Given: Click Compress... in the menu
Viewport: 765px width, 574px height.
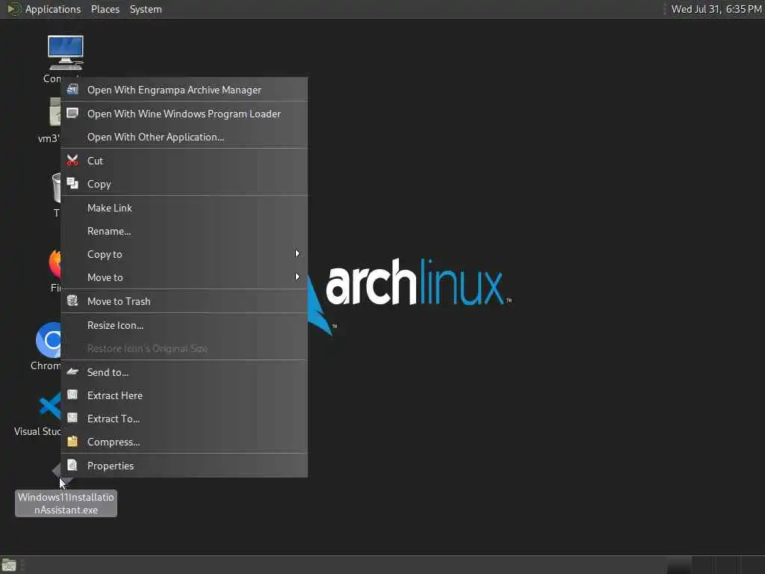Looking at the screenshot, I should tap(185, 442).
